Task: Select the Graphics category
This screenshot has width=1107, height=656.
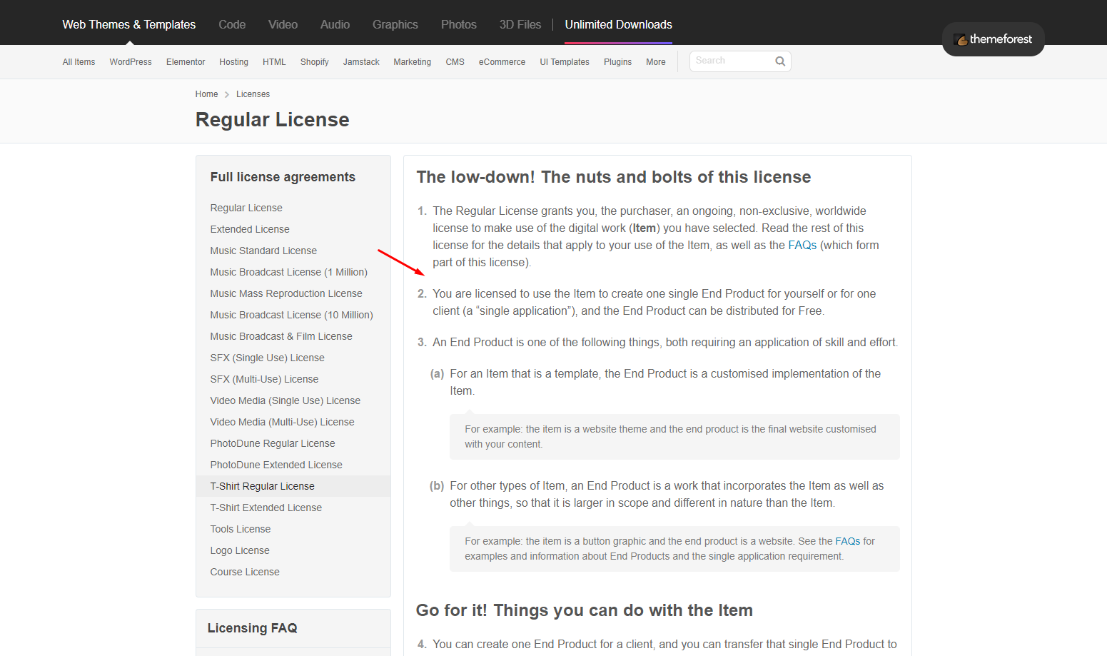Action: (x=395, y=24)
